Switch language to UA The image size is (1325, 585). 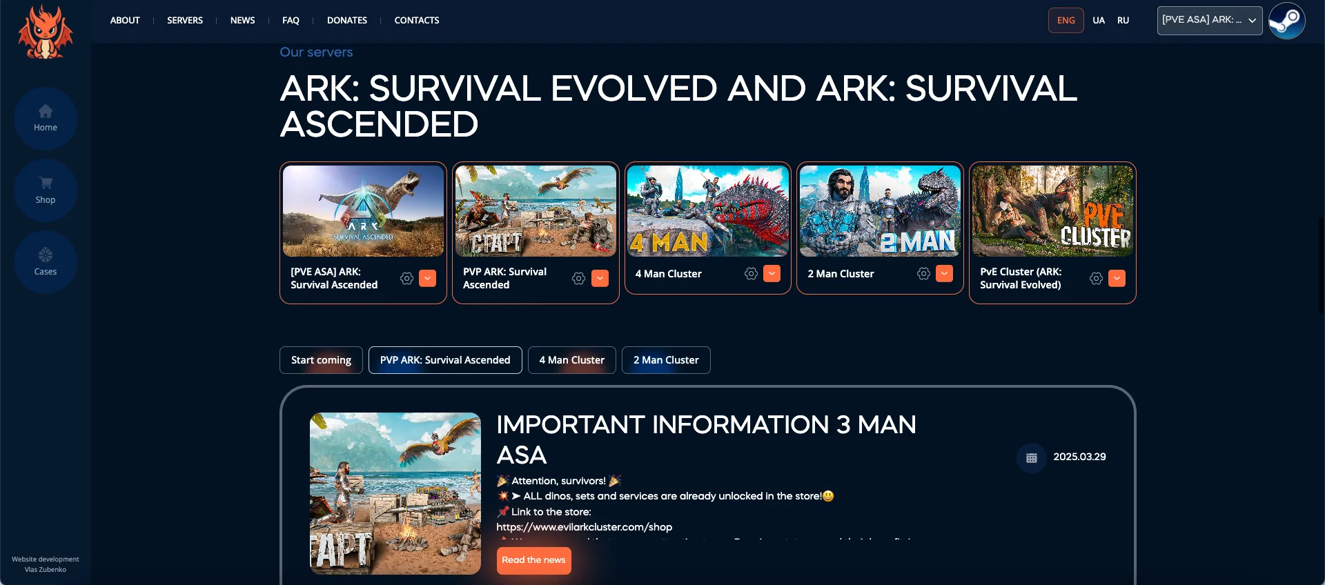click(x=1099, y=21)
